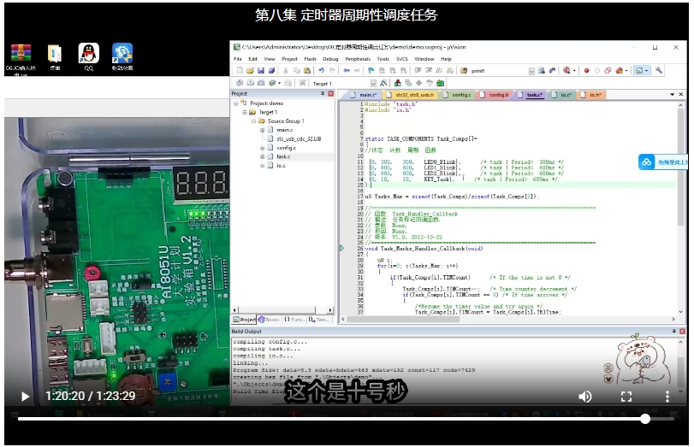Play the video

pos(25,397)
